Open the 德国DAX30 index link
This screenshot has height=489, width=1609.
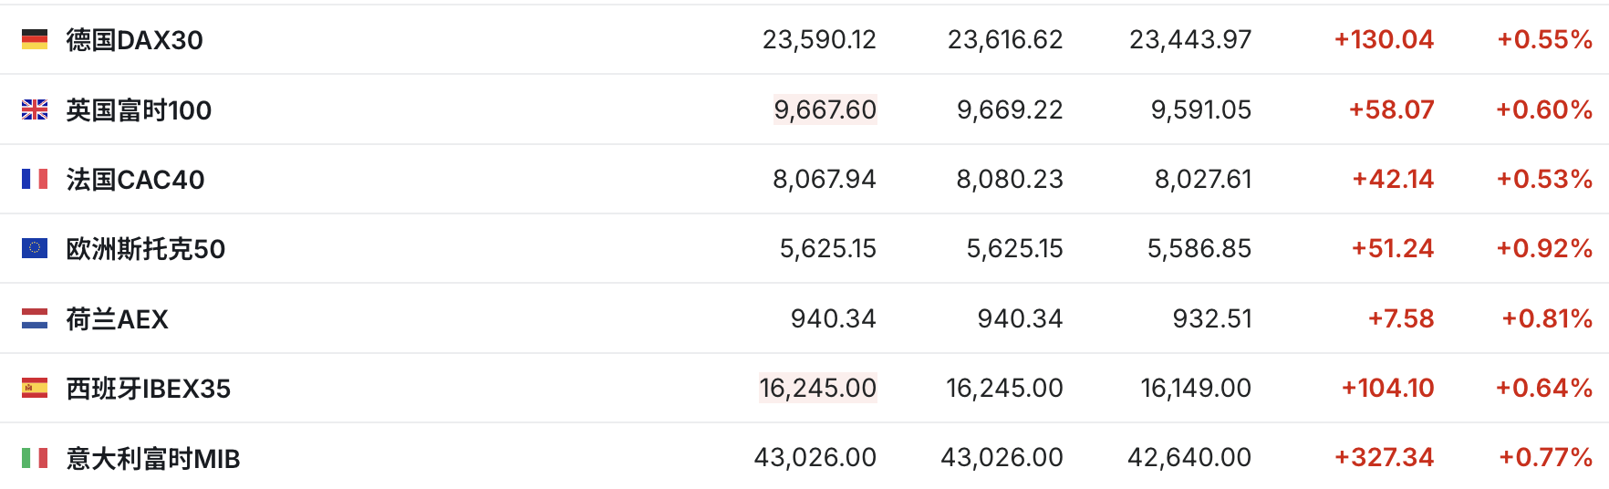point(134,40)
